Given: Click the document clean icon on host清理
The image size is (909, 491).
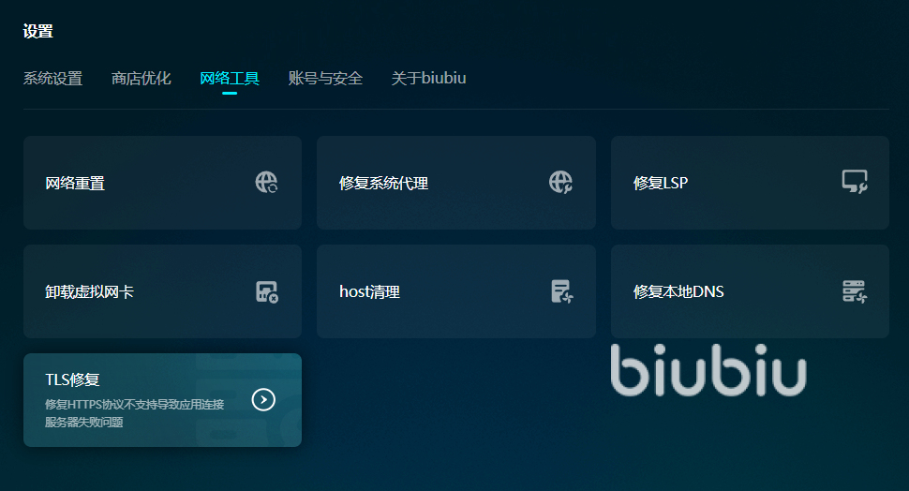Looking at the screenshot, I should (561, 291).
